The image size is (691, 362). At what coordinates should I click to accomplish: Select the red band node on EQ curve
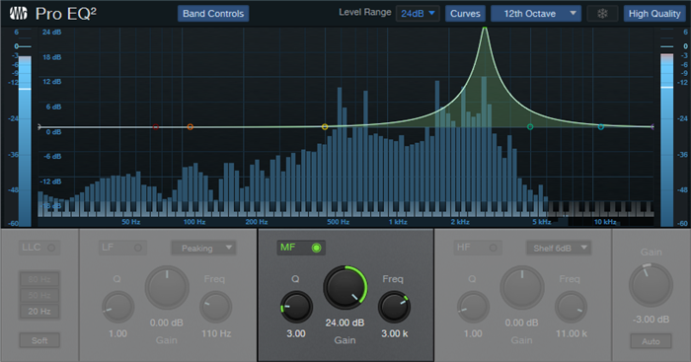point(156,127)
